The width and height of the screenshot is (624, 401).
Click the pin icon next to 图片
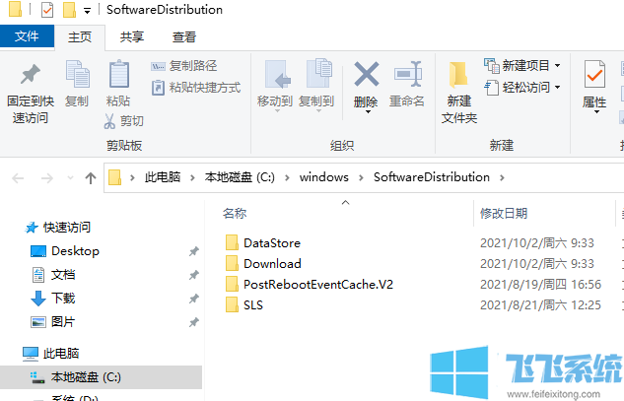tap(194, 322)
